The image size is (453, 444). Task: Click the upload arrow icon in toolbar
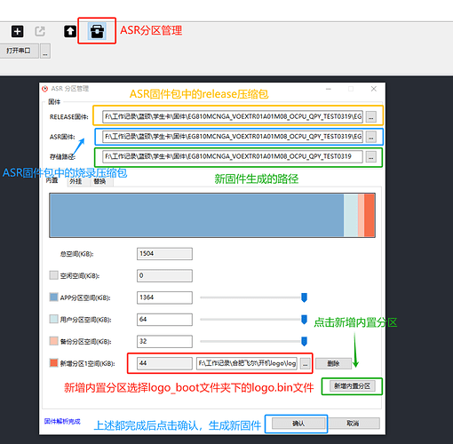[x=70, y=31]
